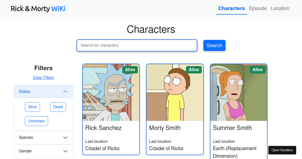Open Summer Smith's character card
Viewport: 302px width, 159px height.
[238, 109]
